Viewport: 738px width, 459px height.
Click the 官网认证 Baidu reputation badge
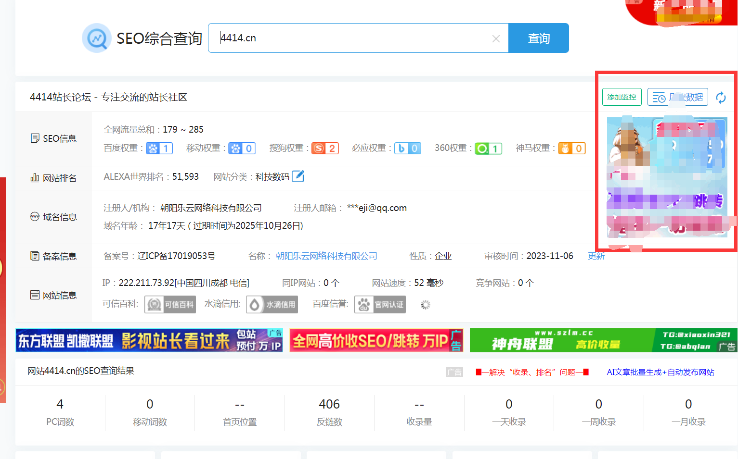point(380,304)
